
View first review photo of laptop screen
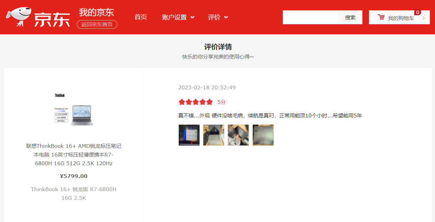189,135
